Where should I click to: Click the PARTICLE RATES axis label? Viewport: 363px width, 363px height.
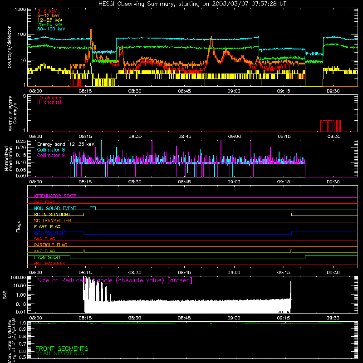click(x=13, y=113)
